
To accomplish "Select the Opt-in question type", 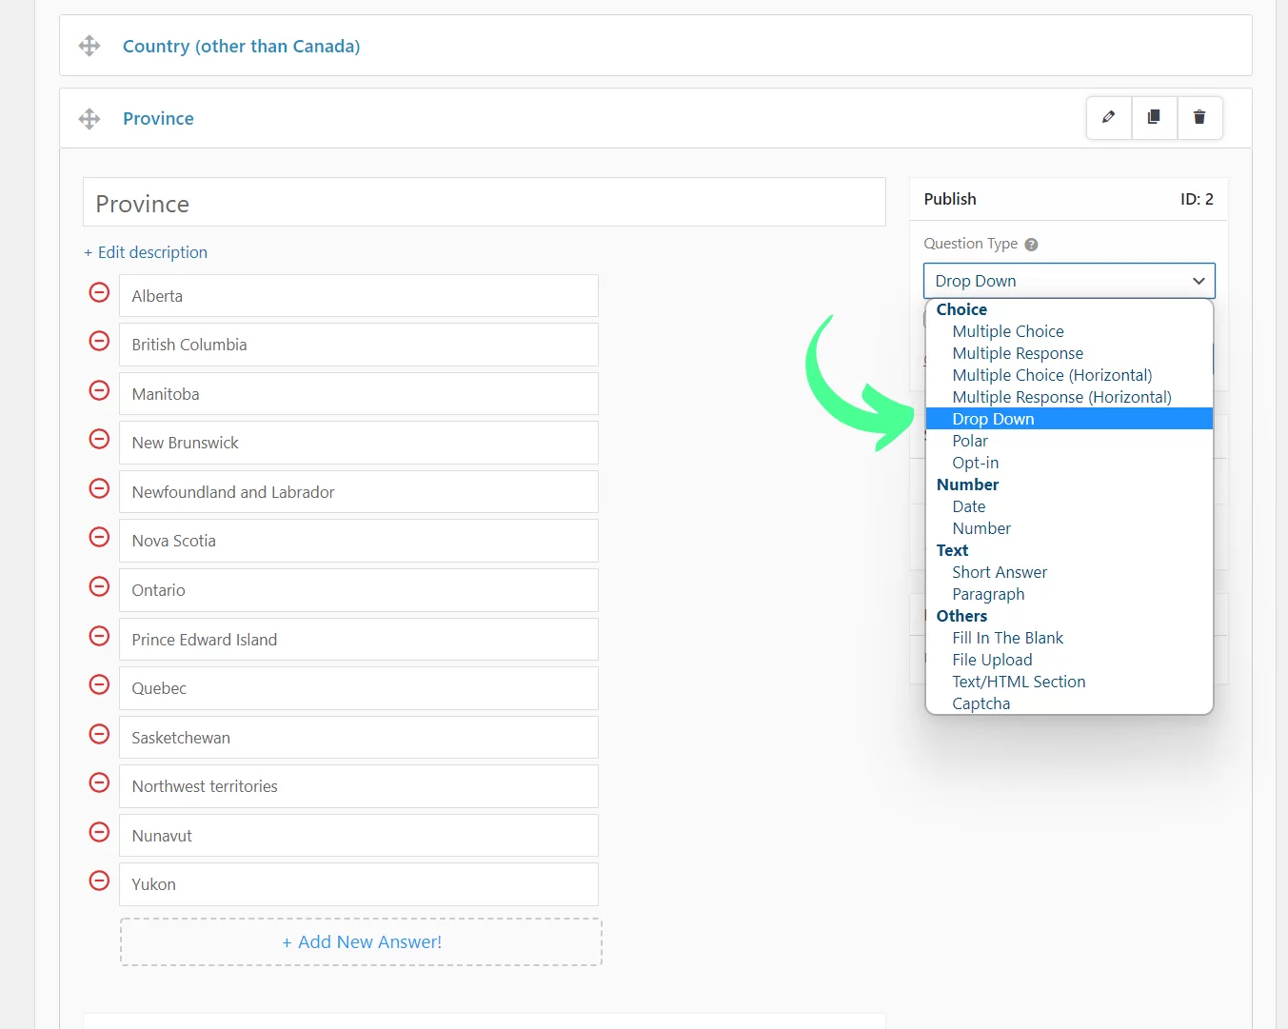I will (x=976, y=463).
